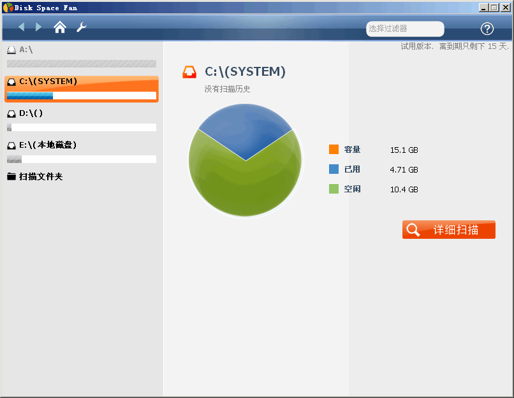
Task: Click the blue 已用 legend swatch
Action: pyautogui.click(x=333, y=170)
